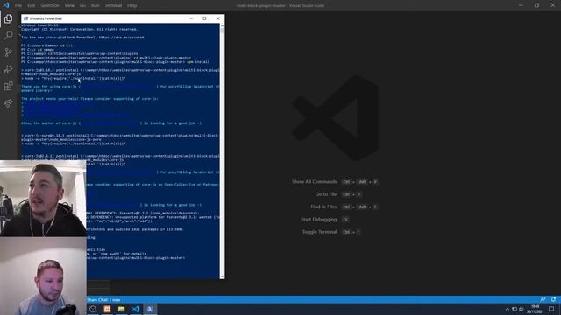Maximize the Windows PowerShell window
Viewport: 561px width, 315px height.
pos(204,18)
